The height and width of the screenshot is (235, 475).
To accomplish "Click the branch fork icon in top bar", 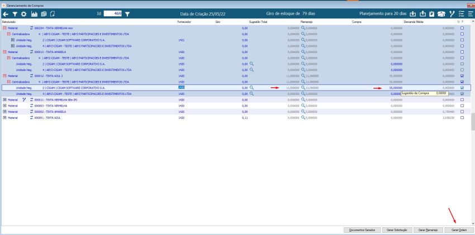I will pyautogui.click(x=452, y=14).
